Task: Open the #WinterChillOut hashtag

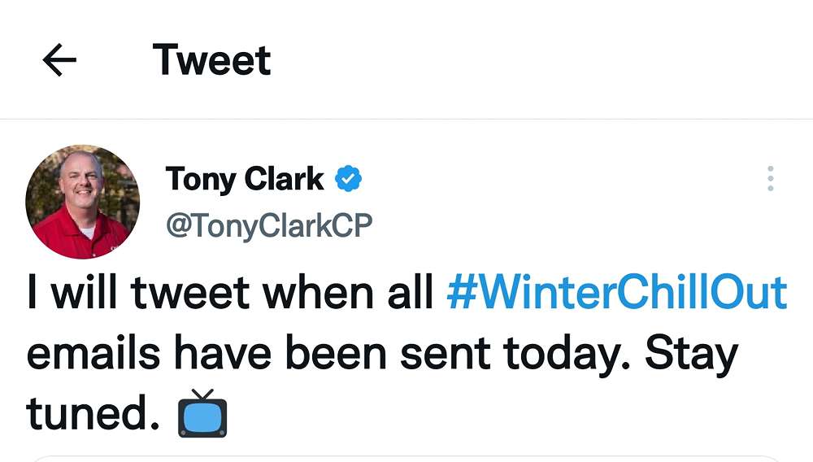Action: coord(617,294)
